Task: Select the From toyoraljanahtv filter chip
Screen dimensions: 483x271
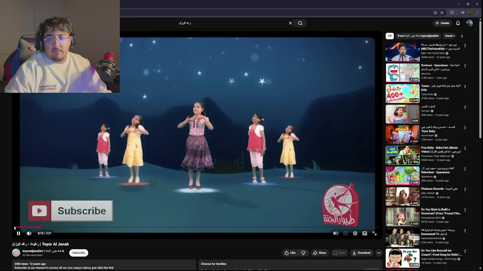Action: [418, 36]
